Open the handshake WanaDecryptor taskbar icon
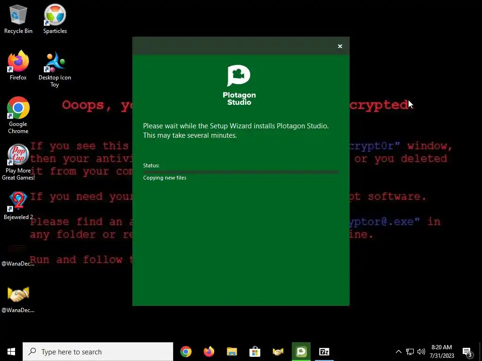 278,352
